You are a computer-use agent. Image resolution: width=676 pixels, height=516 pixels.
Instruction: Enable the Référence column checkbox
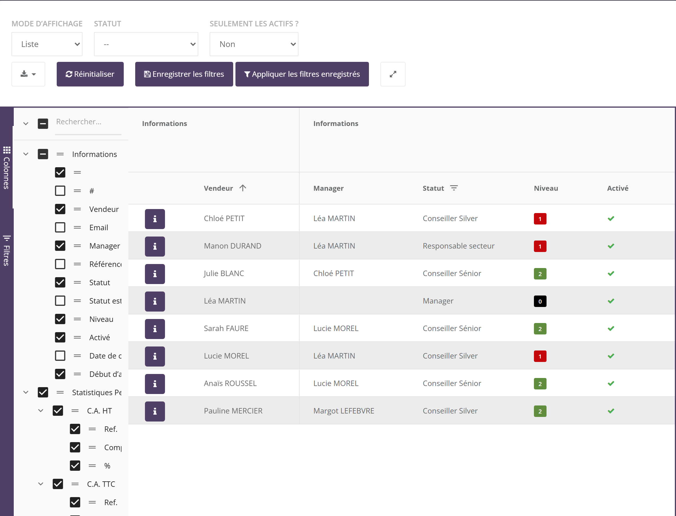(x=60, y=264)
